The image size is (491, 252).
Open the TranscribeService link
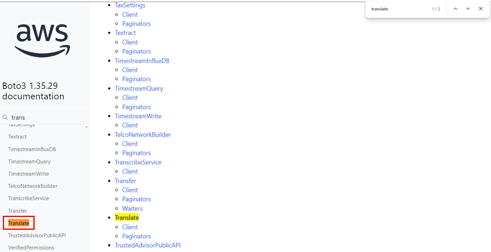click(138, 162)
